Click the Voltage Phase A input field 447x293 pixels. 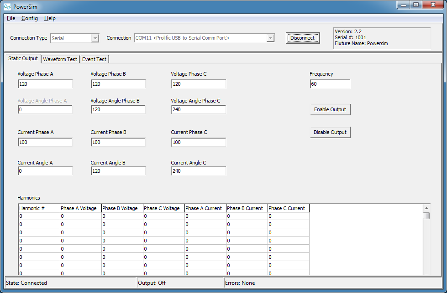[45, 84]
